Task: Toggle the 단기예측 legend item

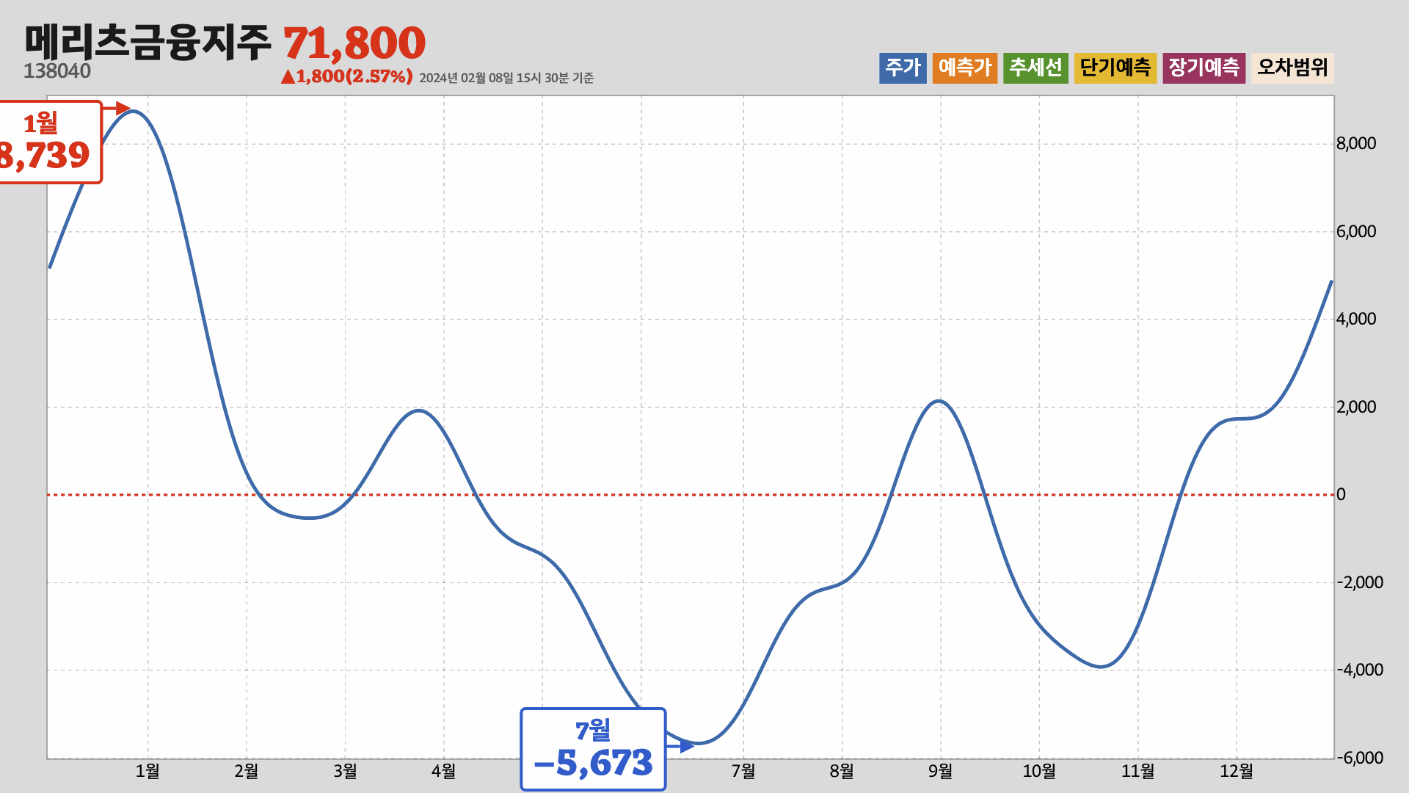Action: (x=1115, y=68)
